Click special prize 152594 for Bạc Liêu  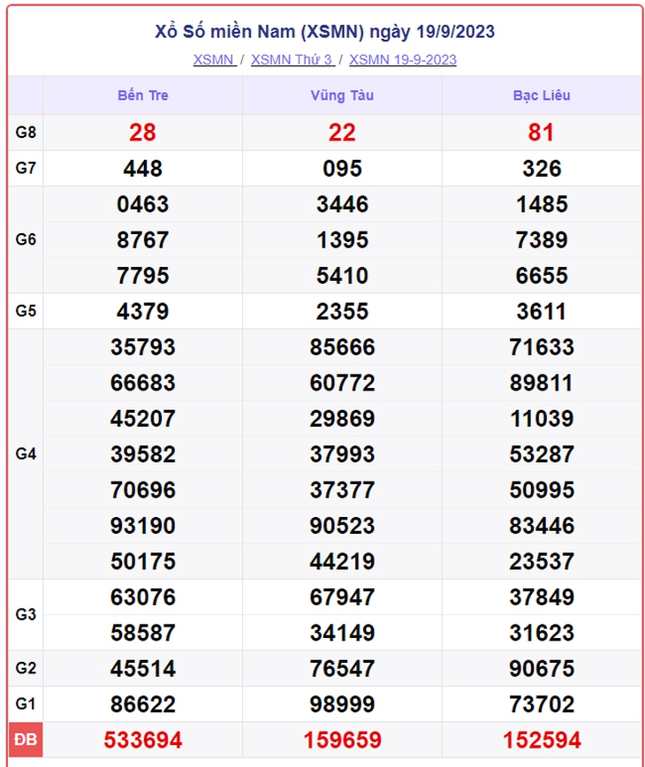coord(542,740)
